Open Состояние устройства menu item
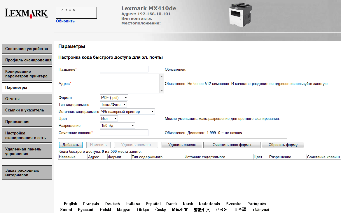Viewport: 341px width, 213px height. point(27,49)
